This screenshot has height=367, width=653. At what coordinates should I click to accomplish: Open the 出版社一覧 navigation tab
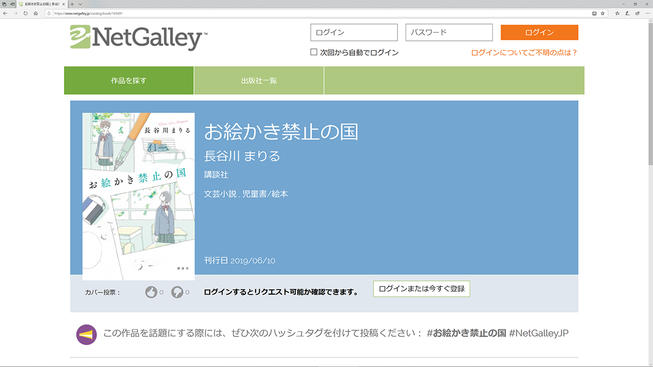[x=259, y=81]
